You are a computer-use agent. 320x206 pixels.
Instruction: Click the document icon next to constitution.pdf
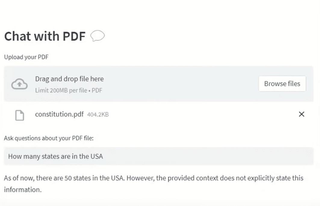[20, 114]
